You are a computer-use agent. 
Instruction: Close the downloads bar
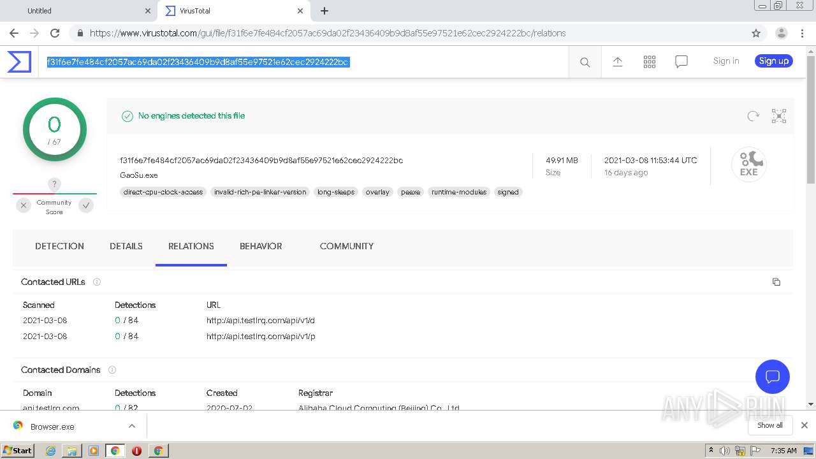pos(805,425)
